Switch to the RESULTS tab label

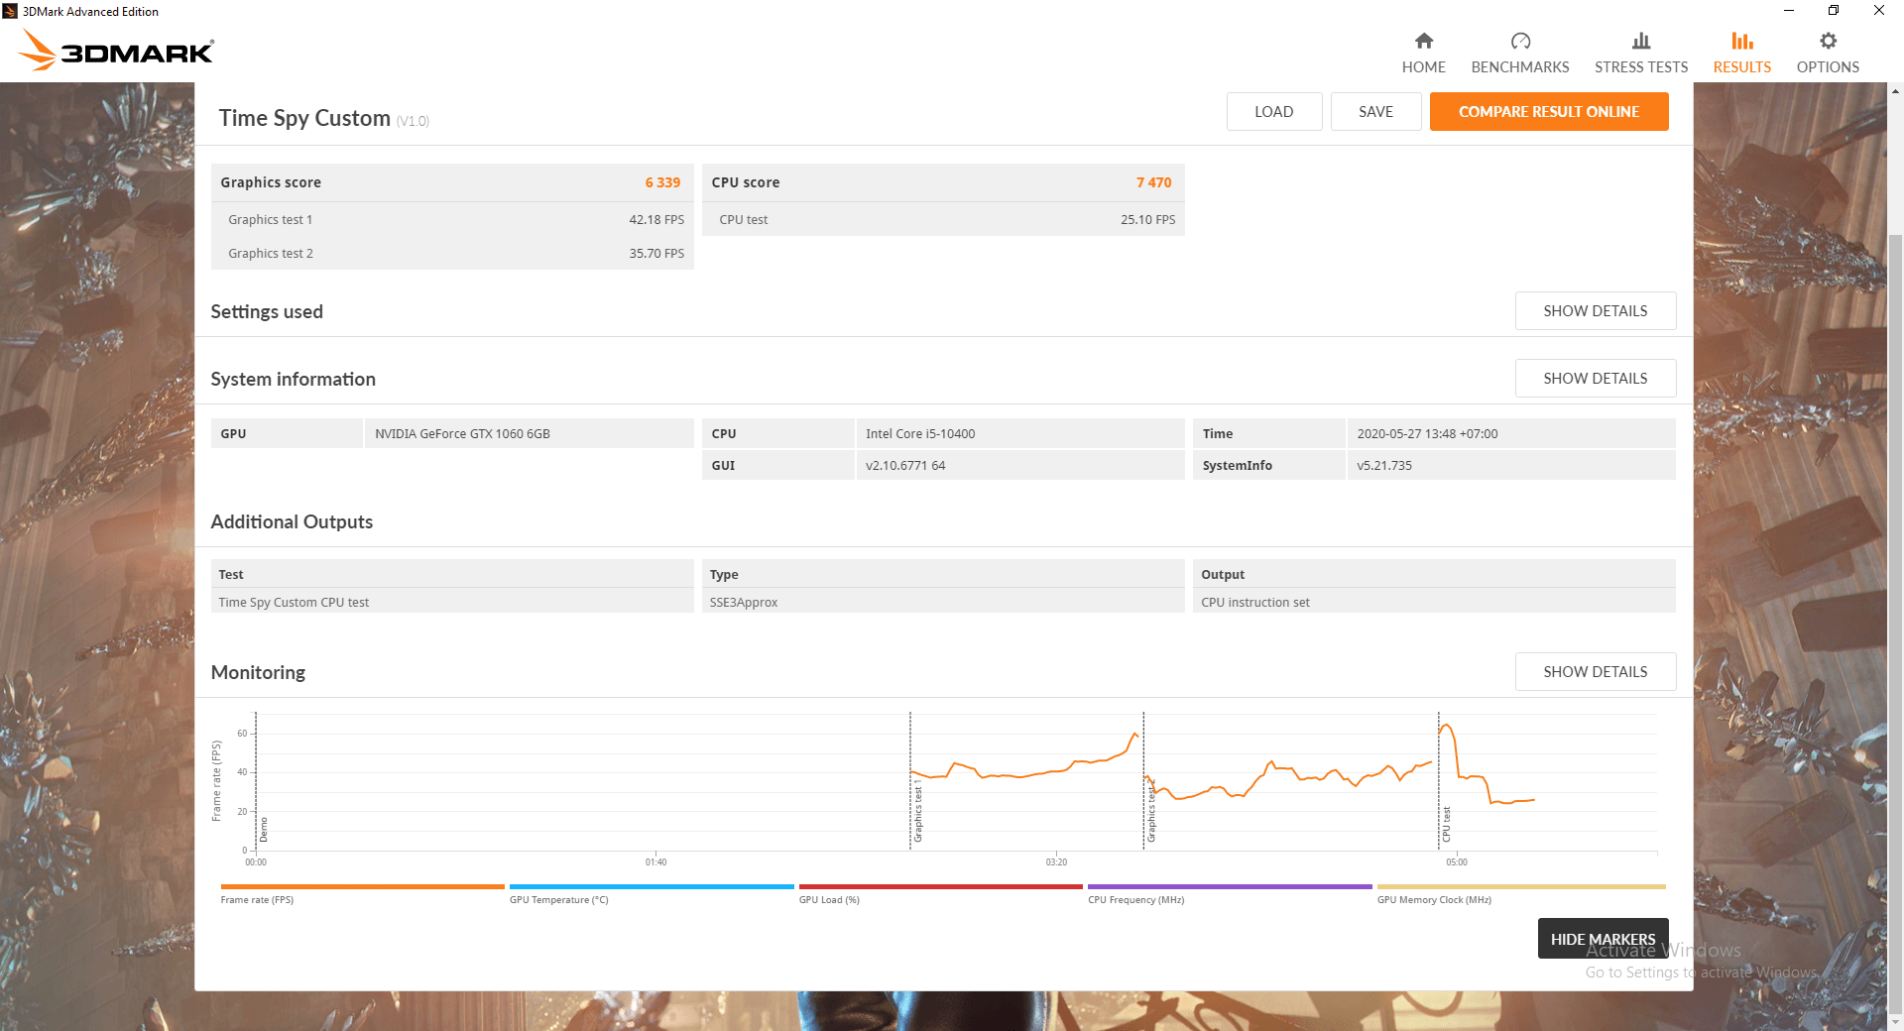pyautogui.click(x=1741, y=67)
